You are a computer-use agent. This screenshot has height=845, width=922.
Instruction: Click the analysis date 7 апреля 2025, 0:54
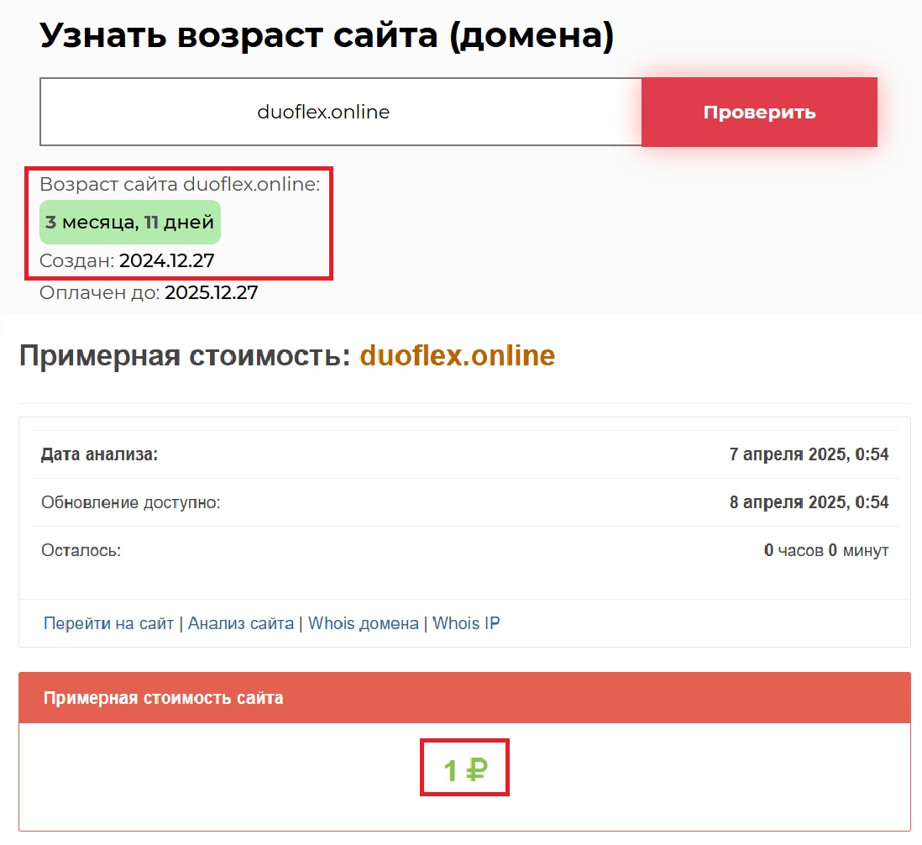coord(809,454)
